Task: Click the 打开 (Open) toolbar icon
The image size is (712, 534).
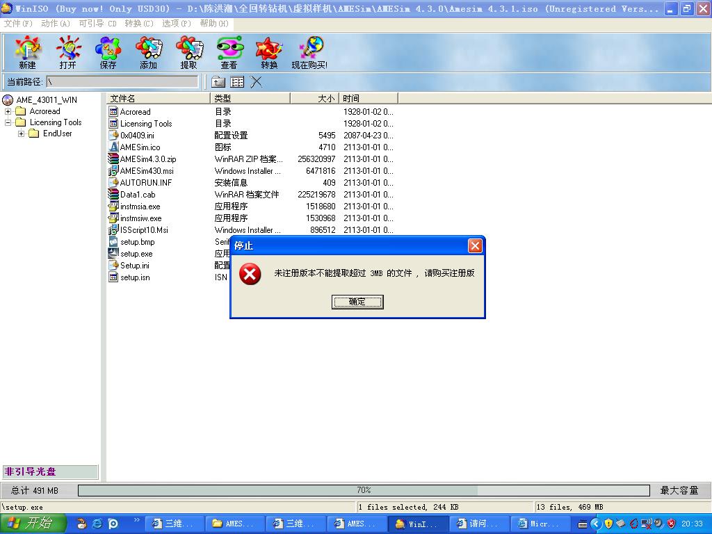Action: [67, 52]
